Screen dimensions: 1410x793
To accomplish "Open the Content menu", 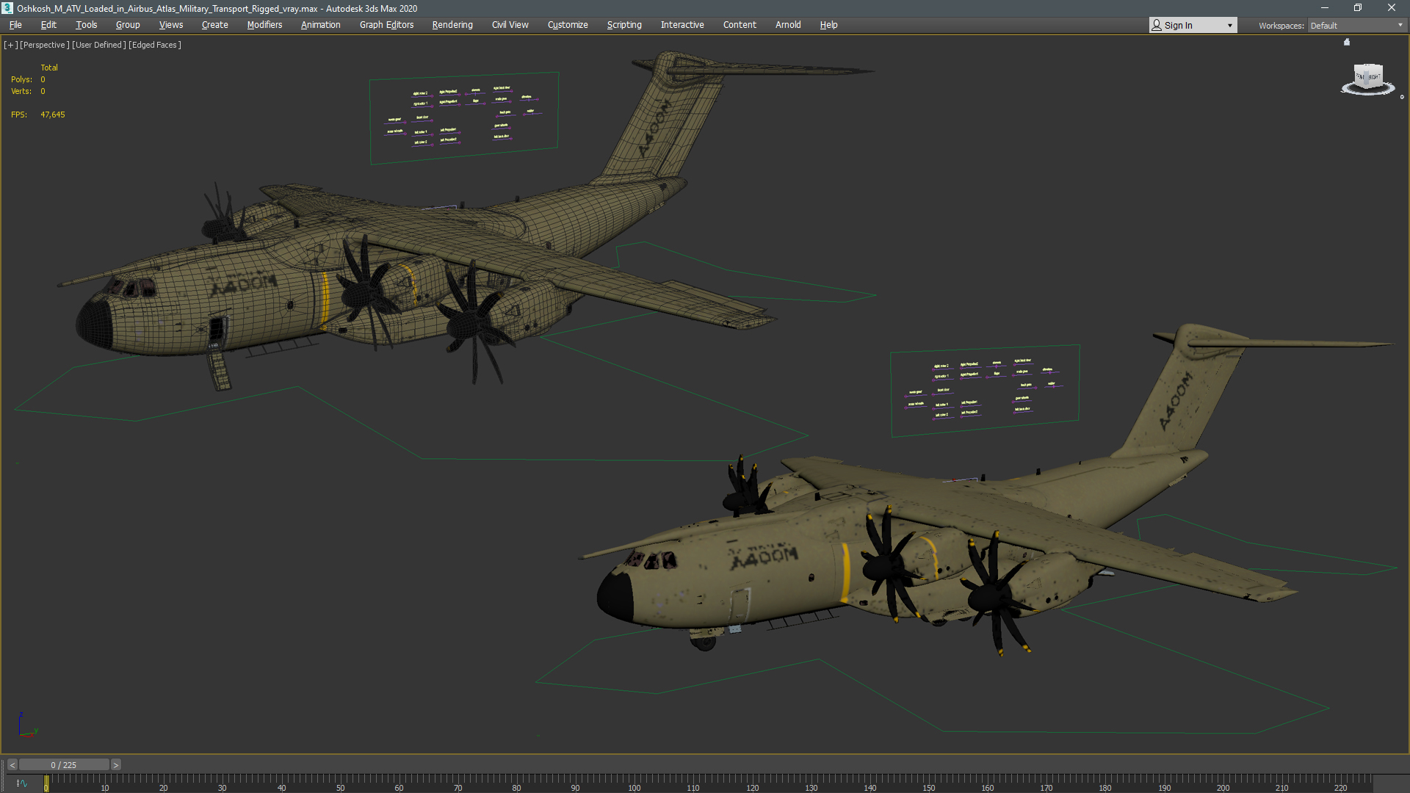I will pyautogui.click(x=740, y=25).
